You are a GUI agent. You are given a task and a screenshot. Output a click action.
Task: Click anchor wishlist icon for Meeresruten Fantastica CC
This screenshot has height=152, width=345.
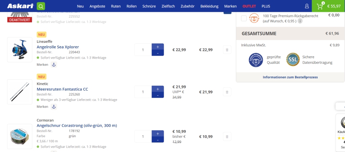pos(54,107)
